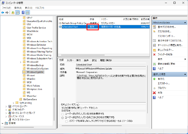
Task: Click the ヘルプ icon under 選択した項目
Action: pos(154,97)
